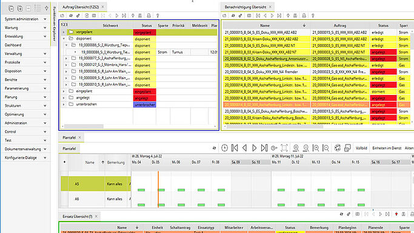Click the horizontal zoom in icon in the Plantafel toolbar

316,148
